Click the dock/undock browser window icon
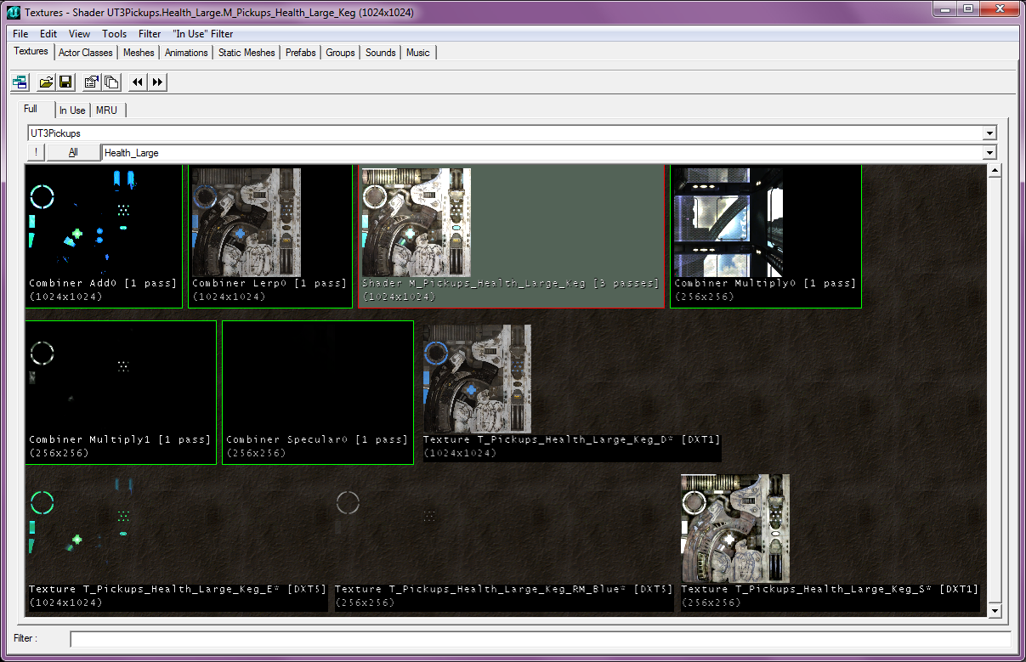This screenshot has width=1026, height=662. click(20, 82)
